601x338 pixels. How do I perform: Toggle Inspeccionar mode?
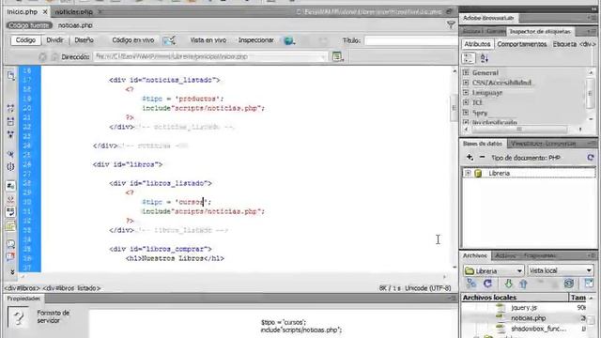click(x=255, y=40)
